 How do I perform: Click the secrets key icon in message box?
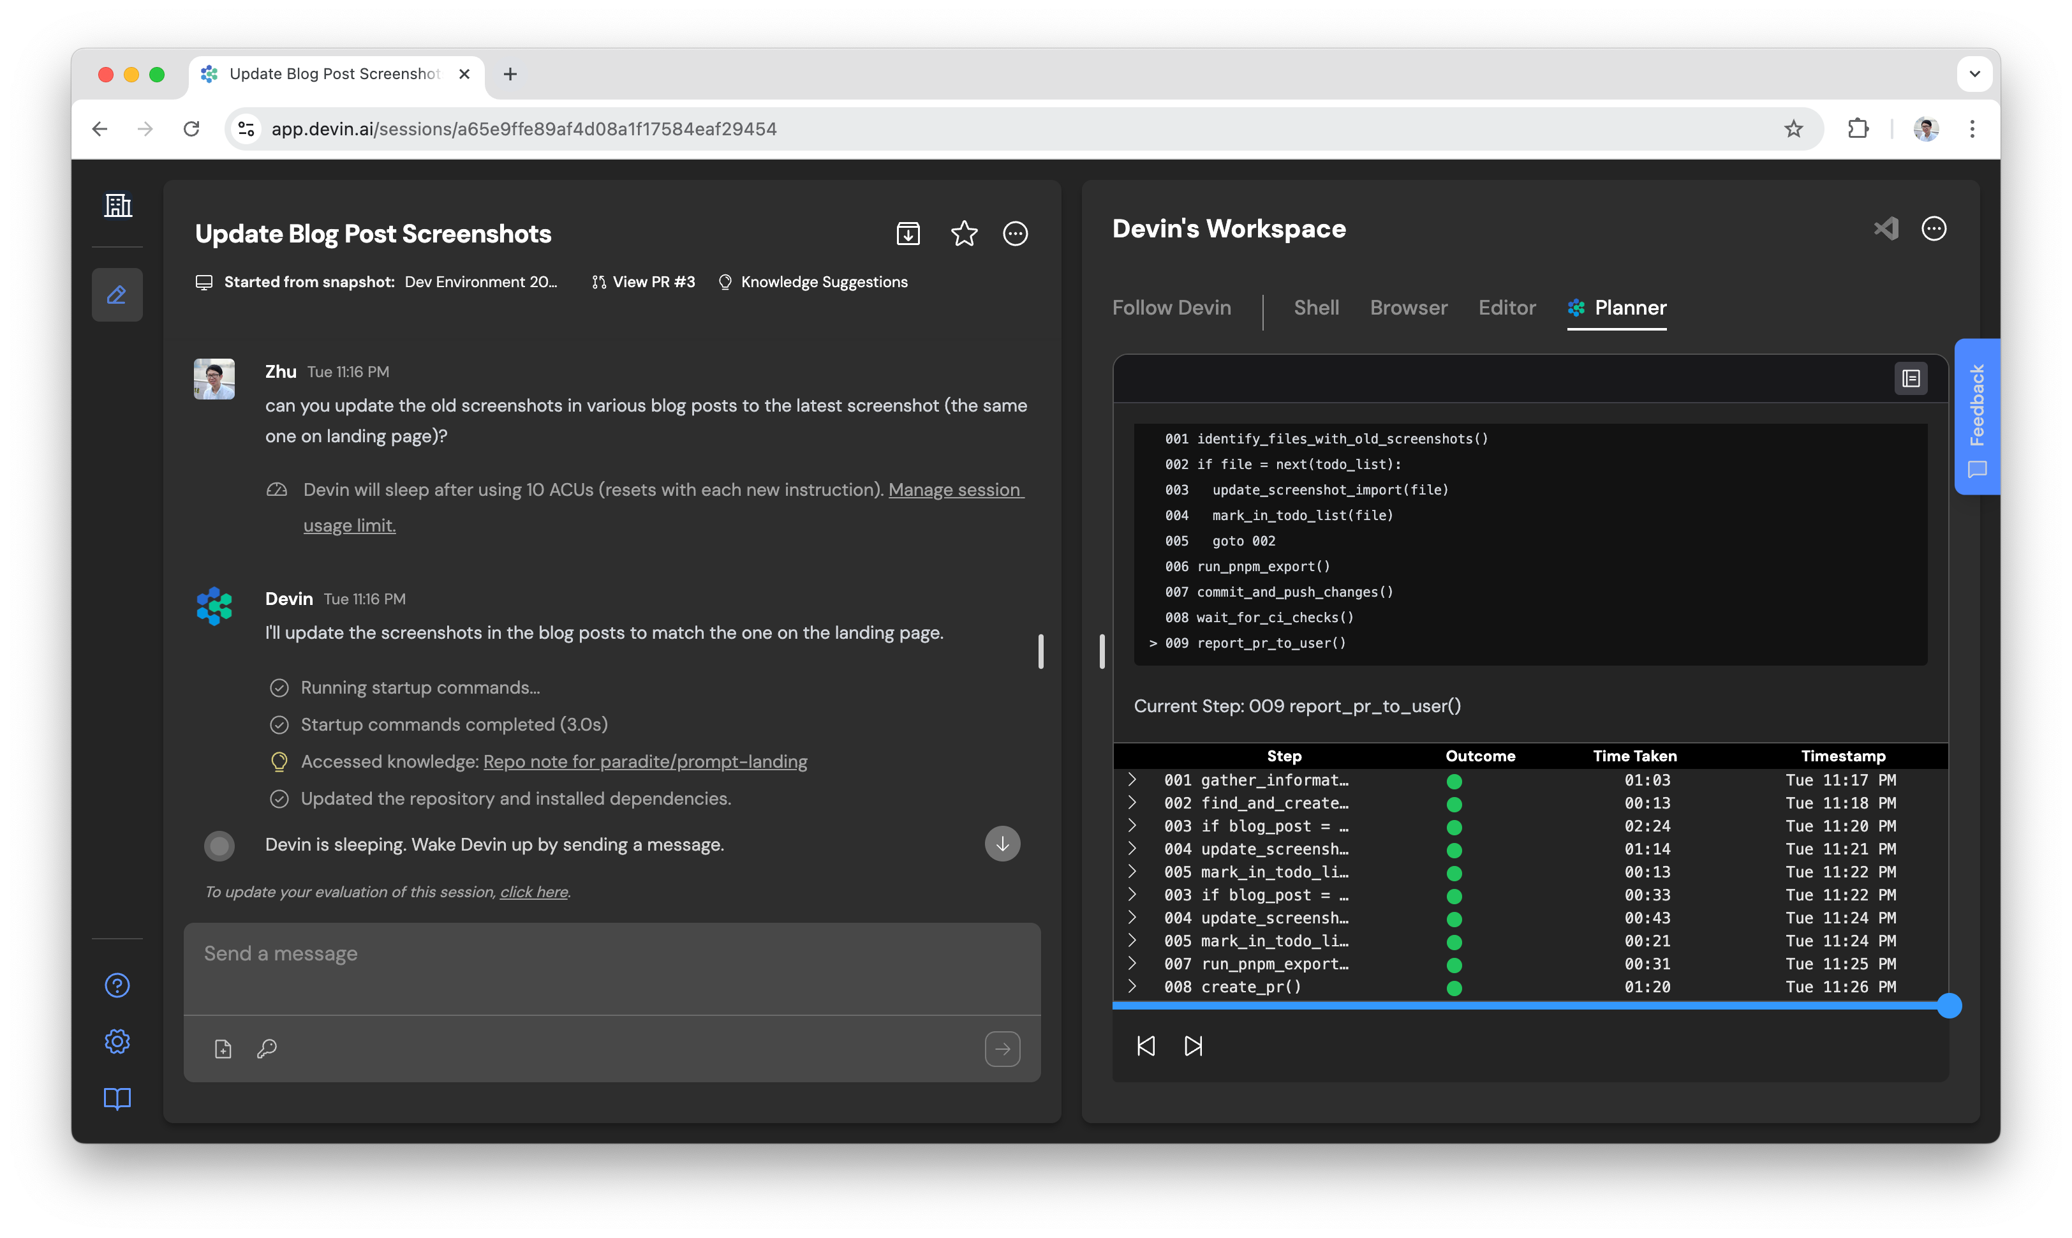(267, 1048)
